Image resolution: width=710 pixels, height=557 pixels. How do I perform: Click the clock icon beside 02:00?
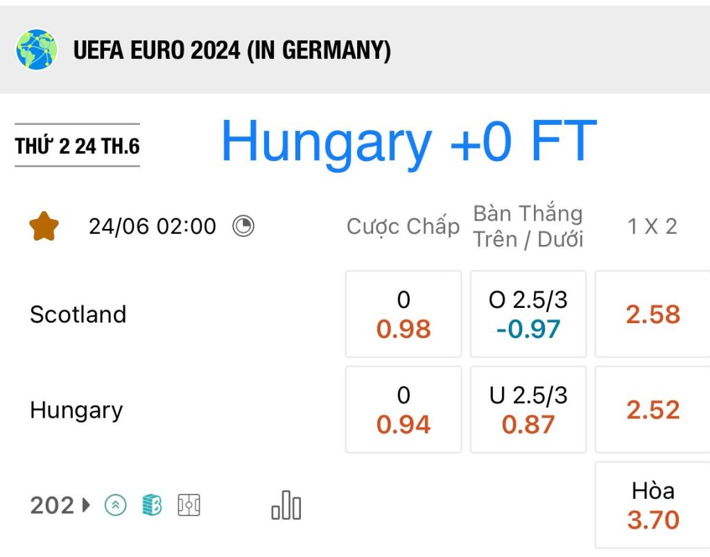click(x=243, y=226)
